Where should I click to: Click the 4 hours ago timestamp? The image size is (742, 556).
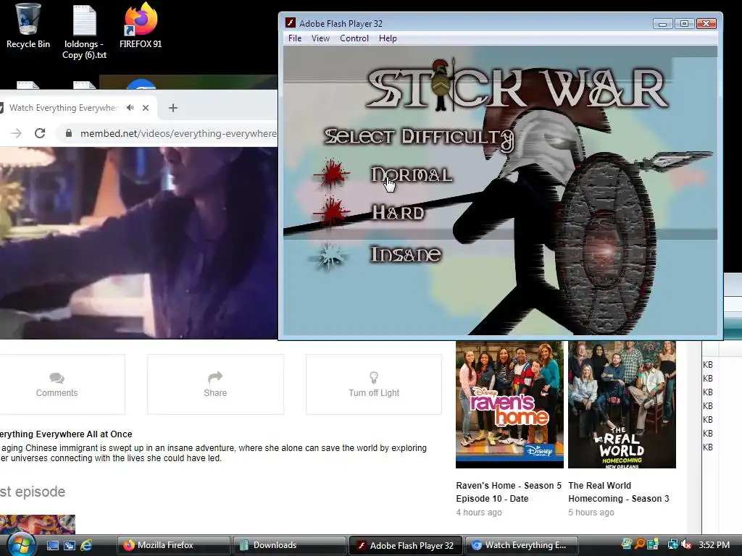tap(479, 512)
